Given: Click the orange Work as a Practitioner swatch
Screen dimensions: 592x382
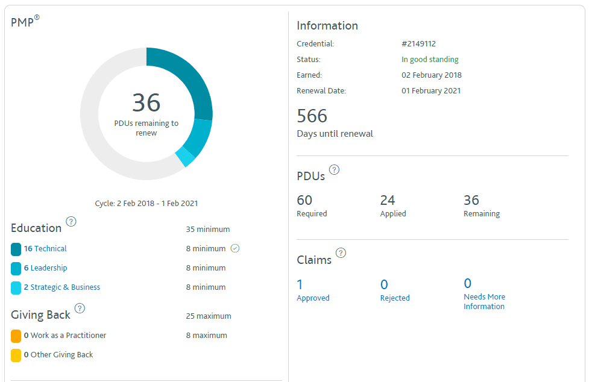Looking at the screenshot, I should pos(16,336).
